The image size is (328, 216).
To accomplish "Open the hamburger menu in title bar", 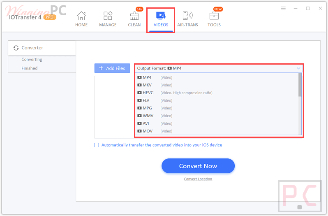I will [283, 8].
